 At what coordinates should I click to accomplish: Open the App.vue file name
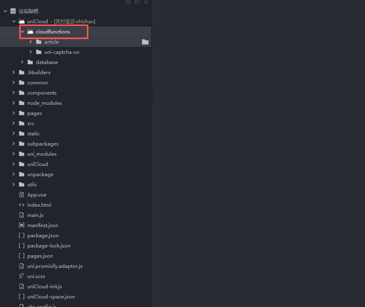point(37,195)
